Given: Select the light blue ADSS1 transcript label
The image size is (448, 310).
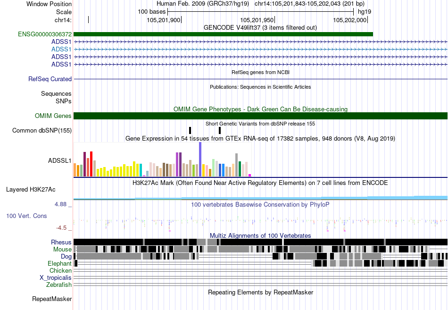Looking at the screenshot, I should click(61, 49).
